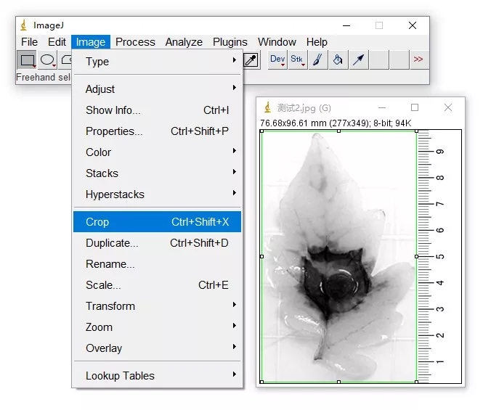
Task: Expand the Overlay submenu
Action: [157, 348]
